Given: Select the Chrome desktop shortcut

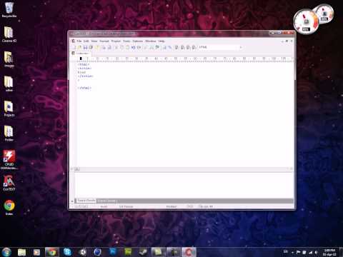Looking at the screenshot, I should coord(9,208).
